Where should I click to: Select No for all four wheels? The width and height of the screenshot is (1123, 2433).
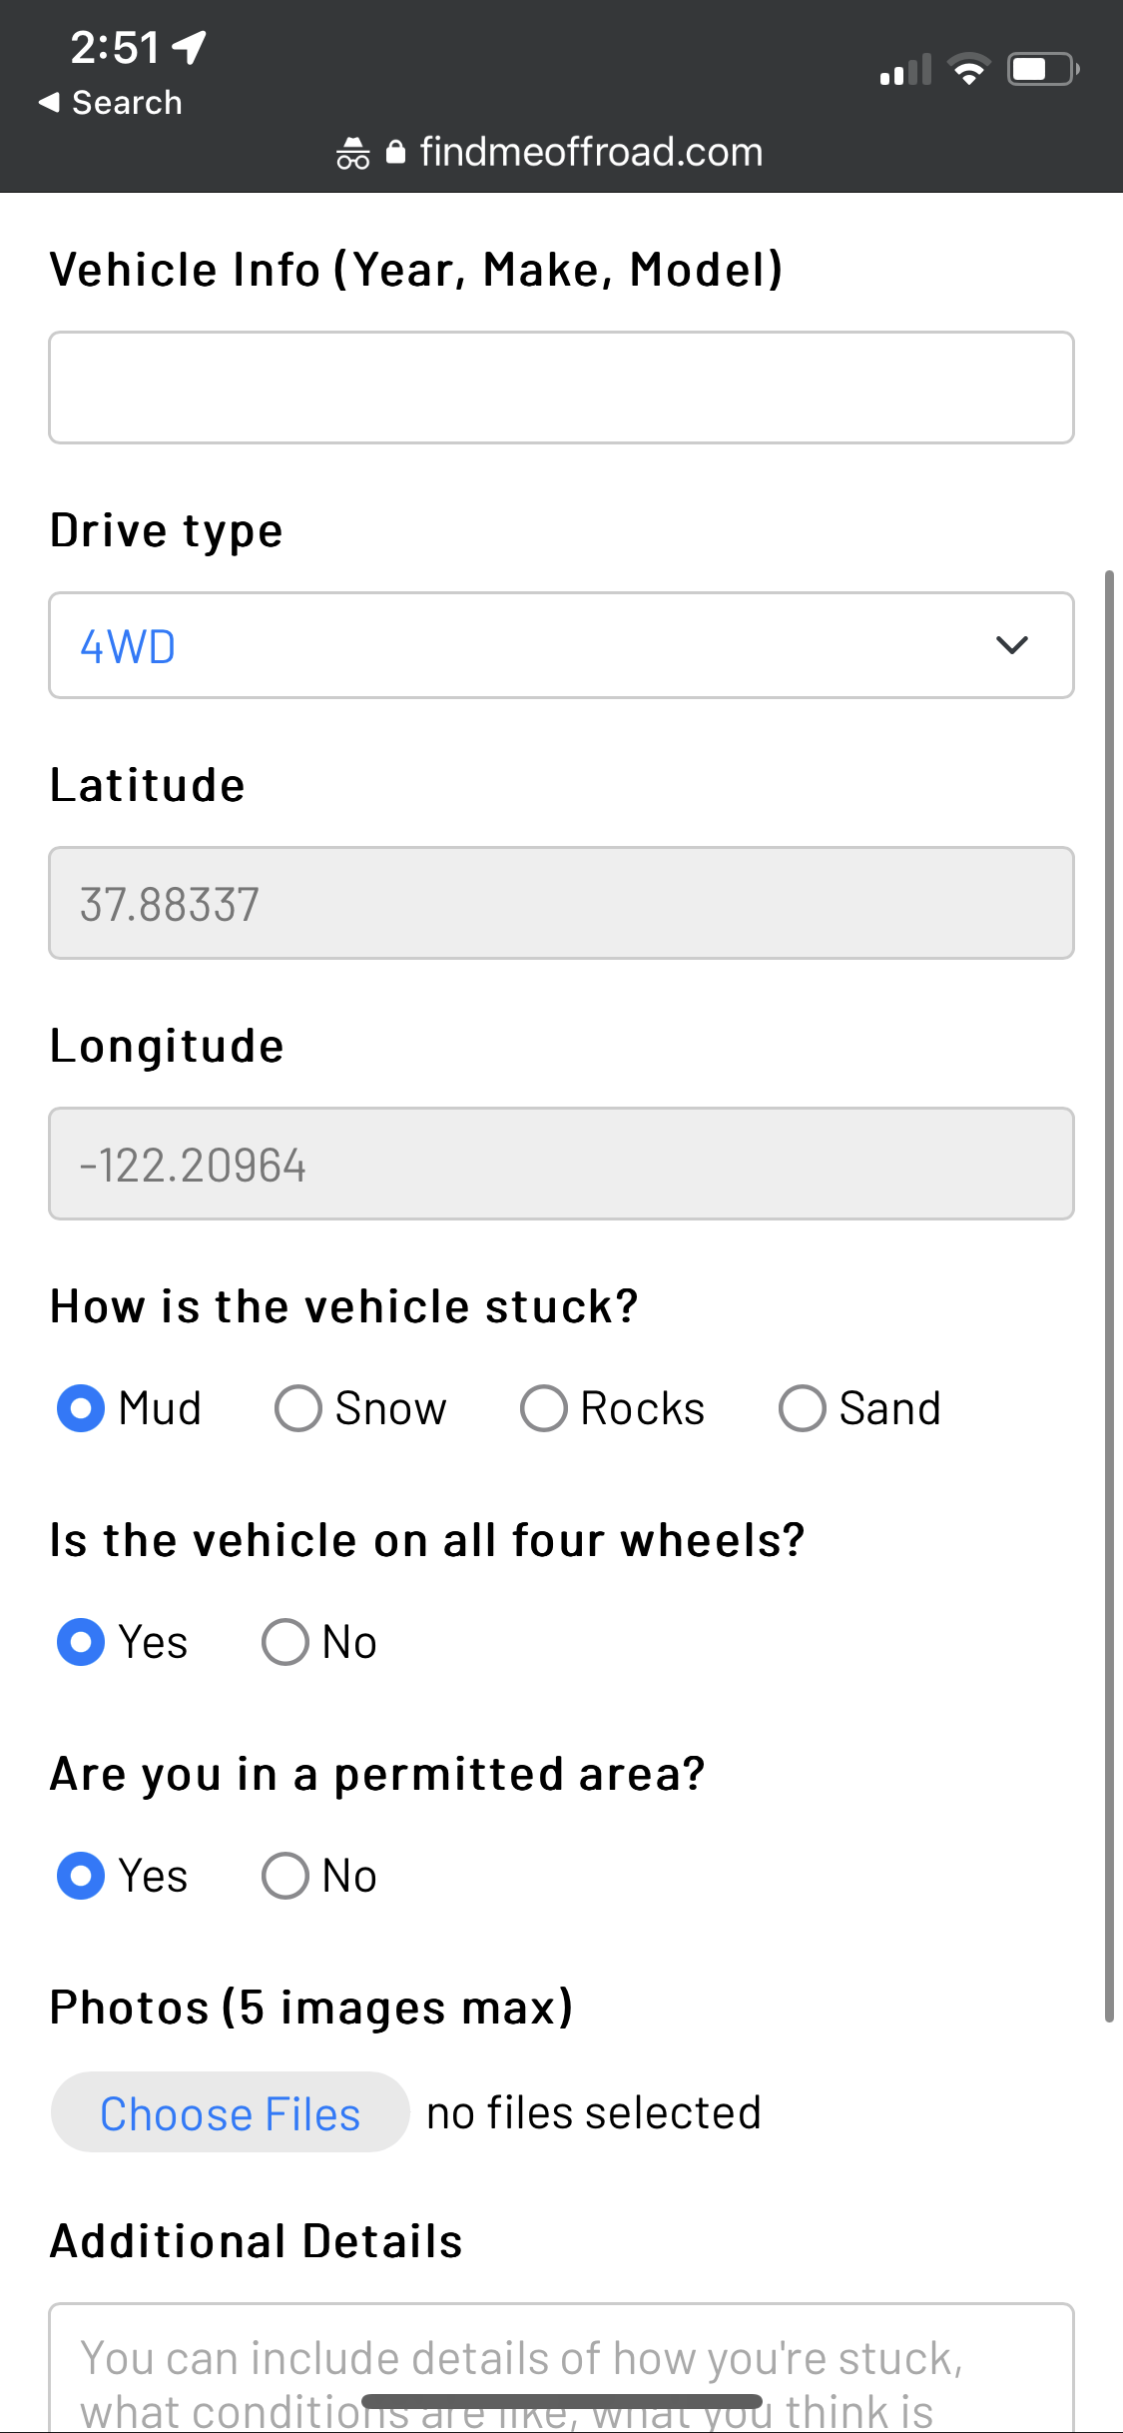point(285,1642)
